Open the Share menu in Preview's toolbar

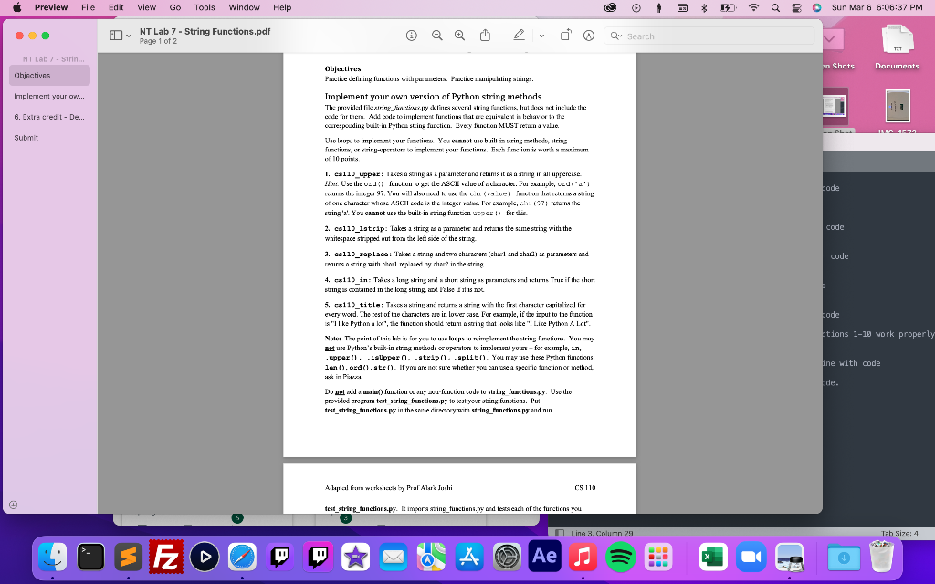click(485, 36)
